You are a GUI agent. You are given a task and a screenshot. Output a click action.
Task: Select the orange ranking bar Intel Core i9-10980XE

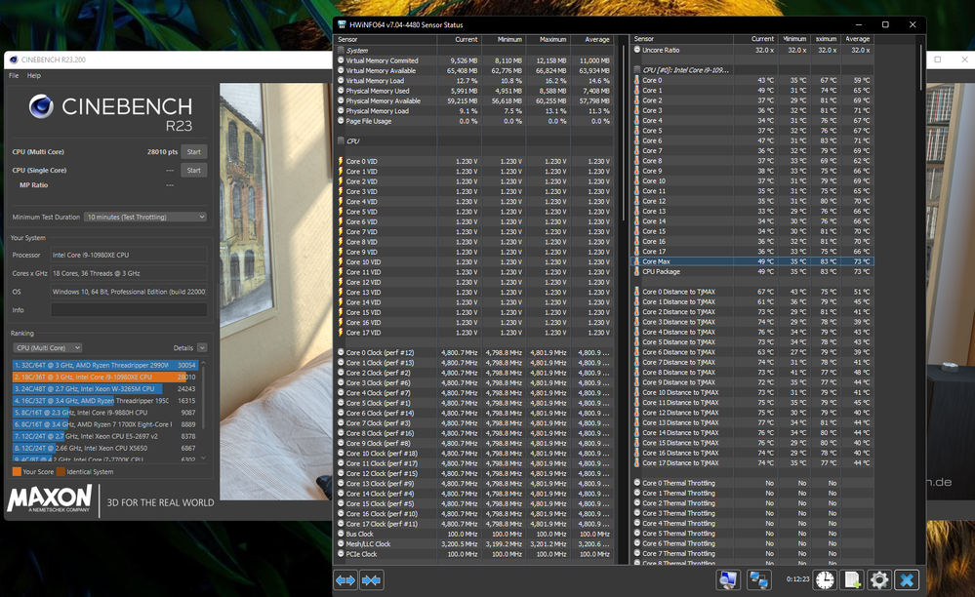point(105,377)
